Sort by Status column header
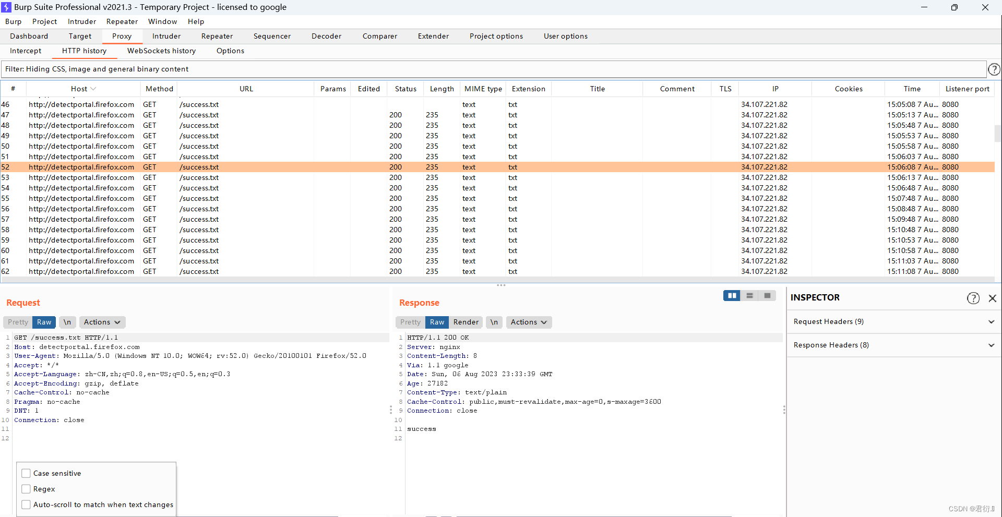The height and width of the screenshot is (517, 1002). tap(405, 89)
